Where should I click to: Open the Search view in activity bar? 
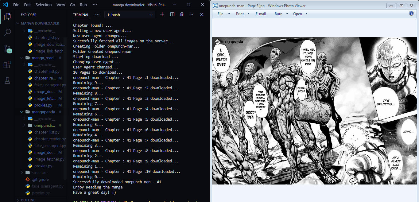tap(7, 33)
